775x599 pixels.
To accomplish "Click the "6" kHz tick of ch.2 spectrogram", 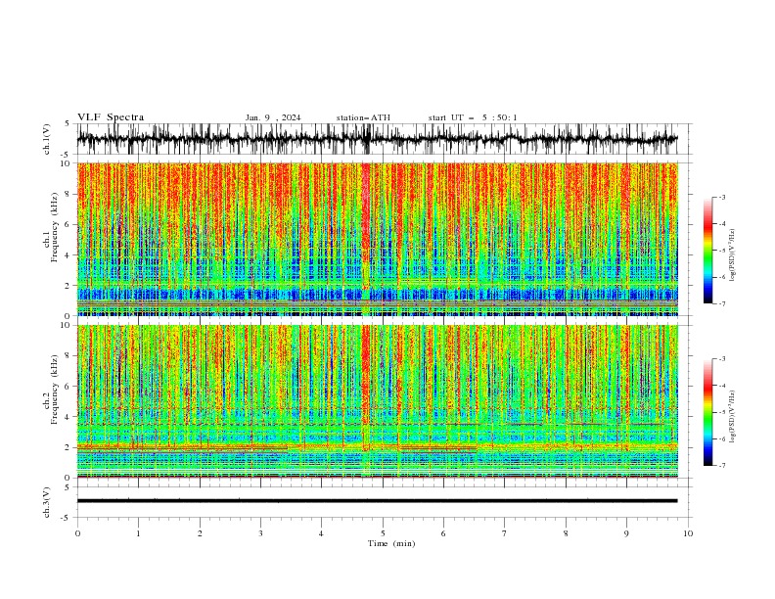I will point(68,387).
